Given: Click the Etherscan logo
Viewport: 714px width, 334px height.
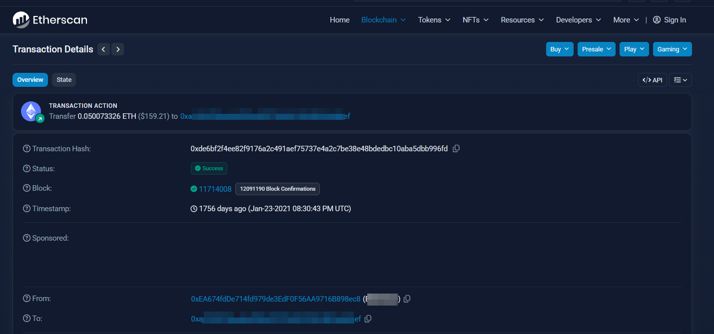Looking at the screenshot, I should 50,20.
